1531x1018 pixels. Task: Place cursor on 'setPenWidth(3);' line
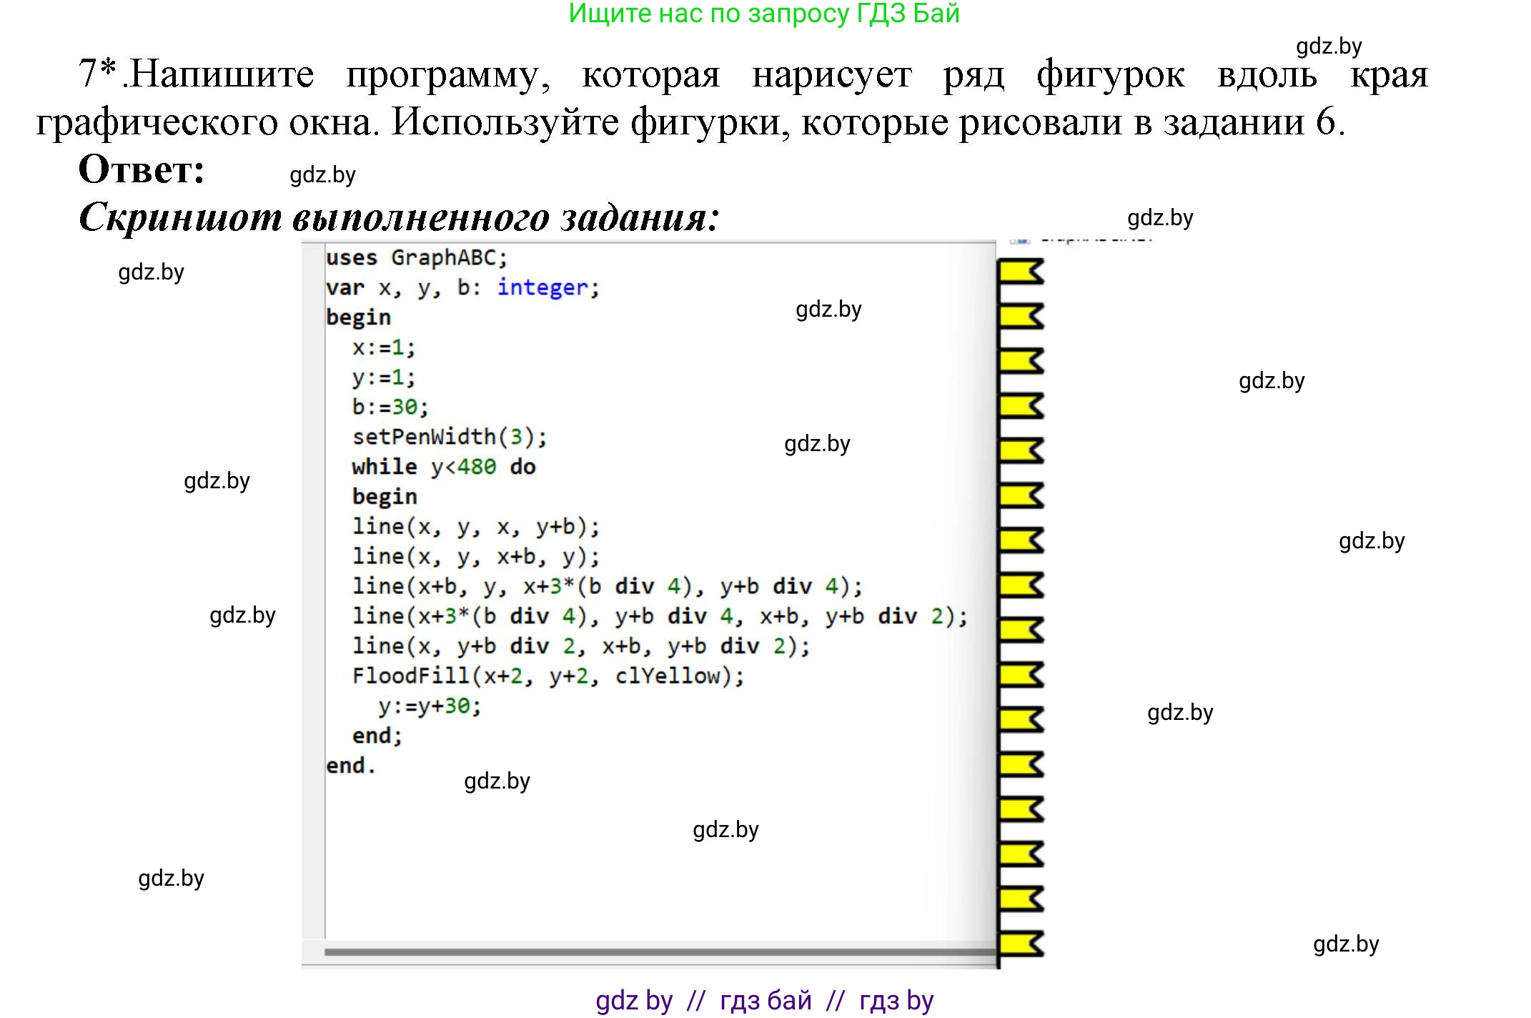[449, 437]
